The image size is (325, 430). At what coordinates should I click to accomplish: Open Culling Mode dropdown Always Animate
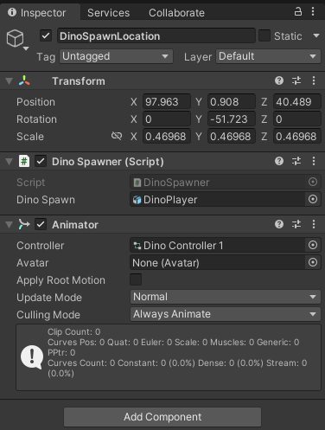(x=226, y=314)
